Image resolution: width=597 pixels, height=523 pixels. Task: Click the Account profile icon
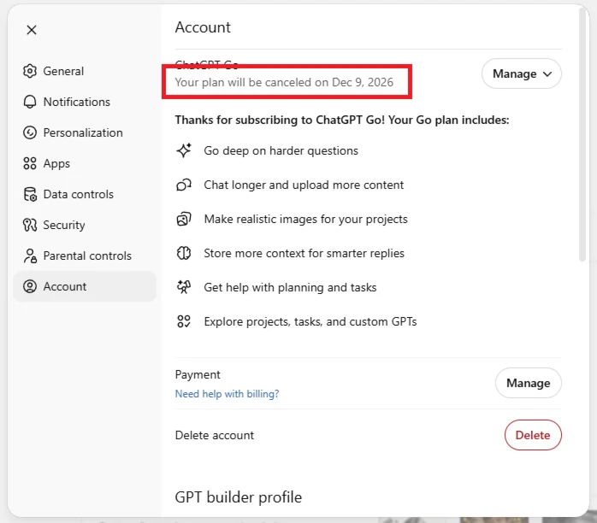(x=30, y=286)
